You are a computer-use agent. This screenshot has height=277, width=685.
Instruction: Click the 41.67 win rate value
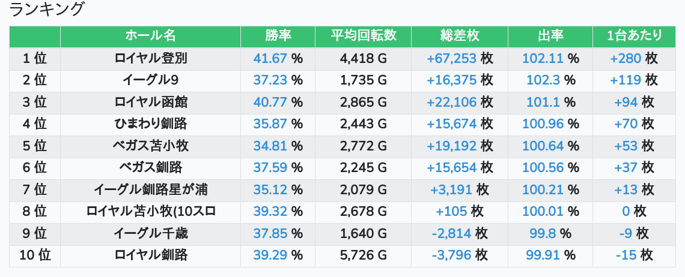(x=270, y=58)
